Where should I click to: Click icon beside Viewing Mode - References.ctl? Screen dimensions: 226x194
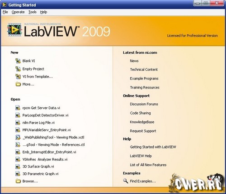[x=18, y=145]
